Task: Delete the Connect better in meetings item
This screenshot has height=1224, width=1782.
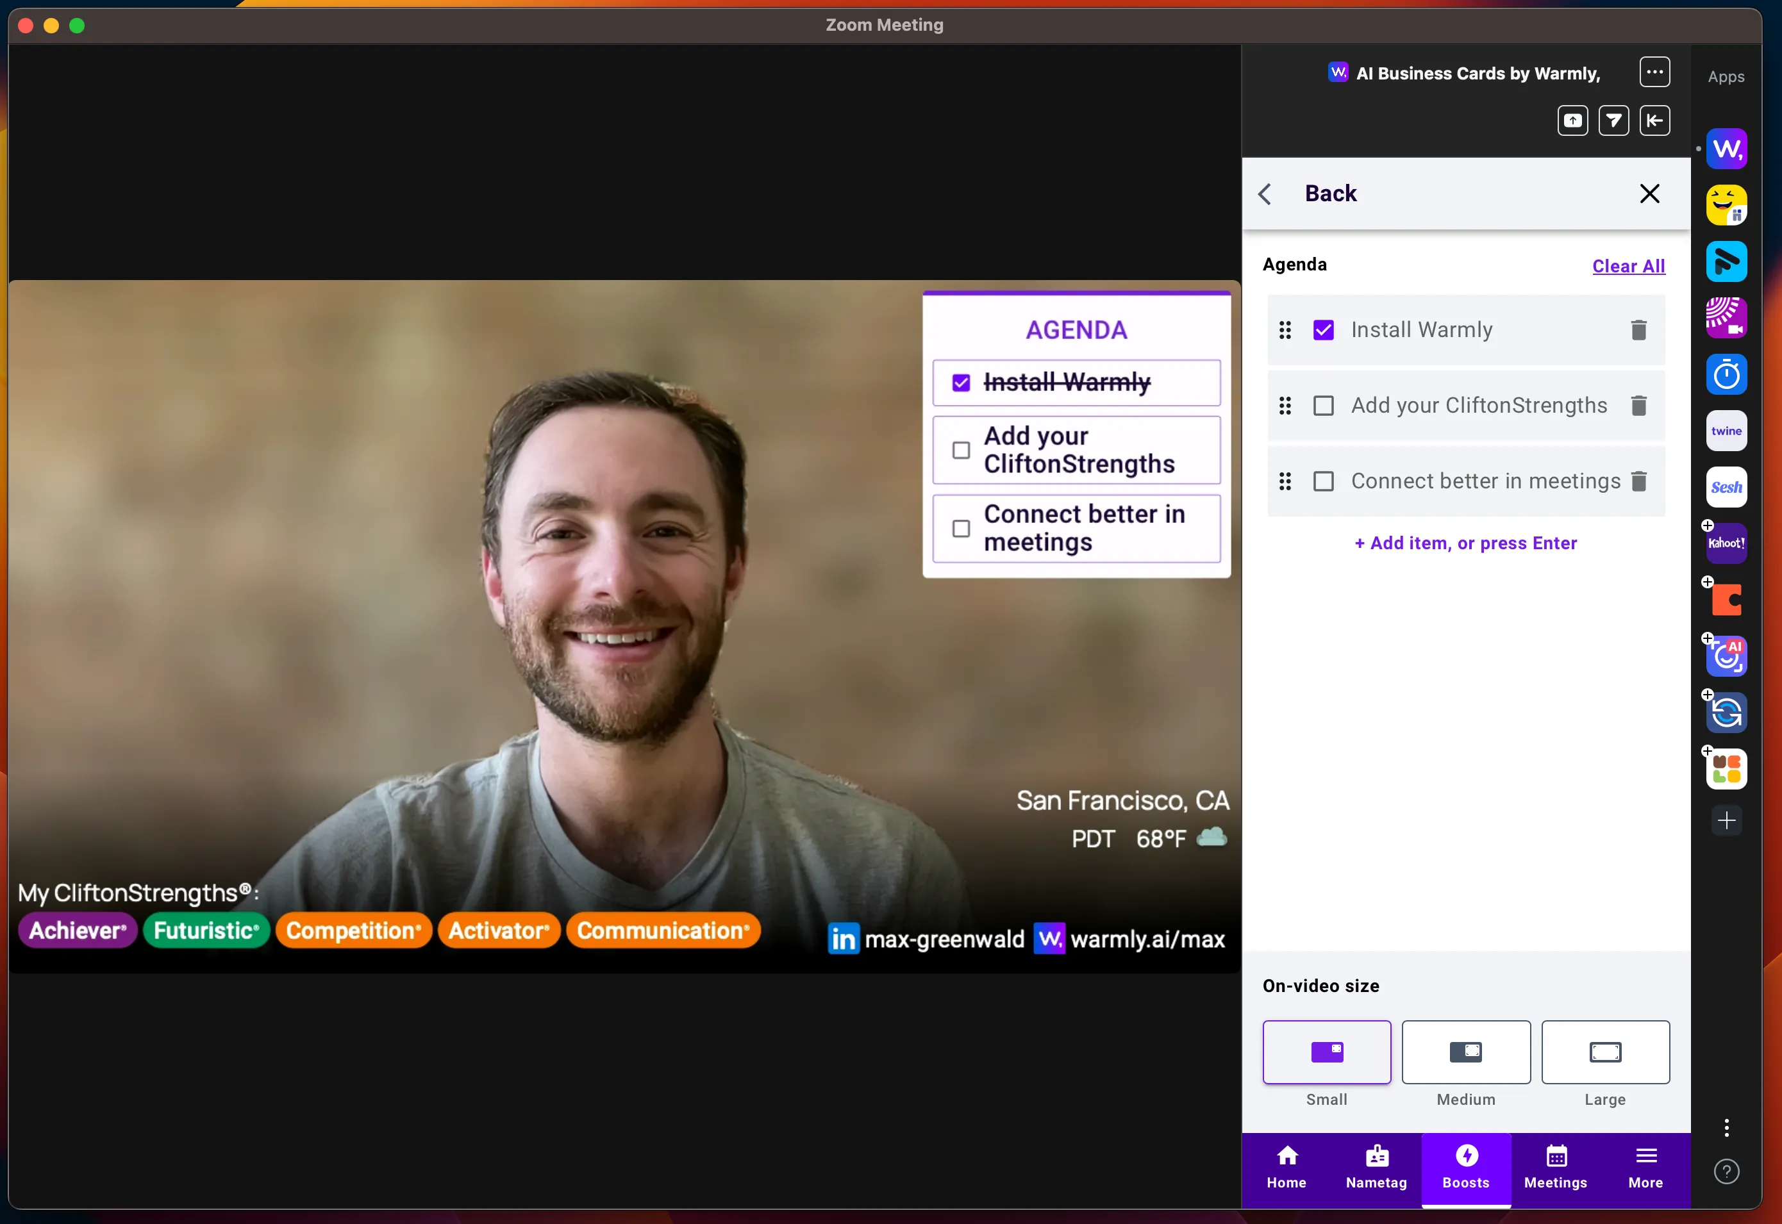Action: (1638, 482)
